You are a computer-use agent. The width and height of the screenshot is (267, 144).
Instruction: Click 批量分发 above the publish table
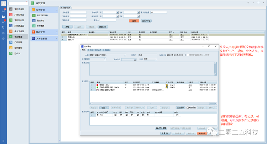coord(103,27)
